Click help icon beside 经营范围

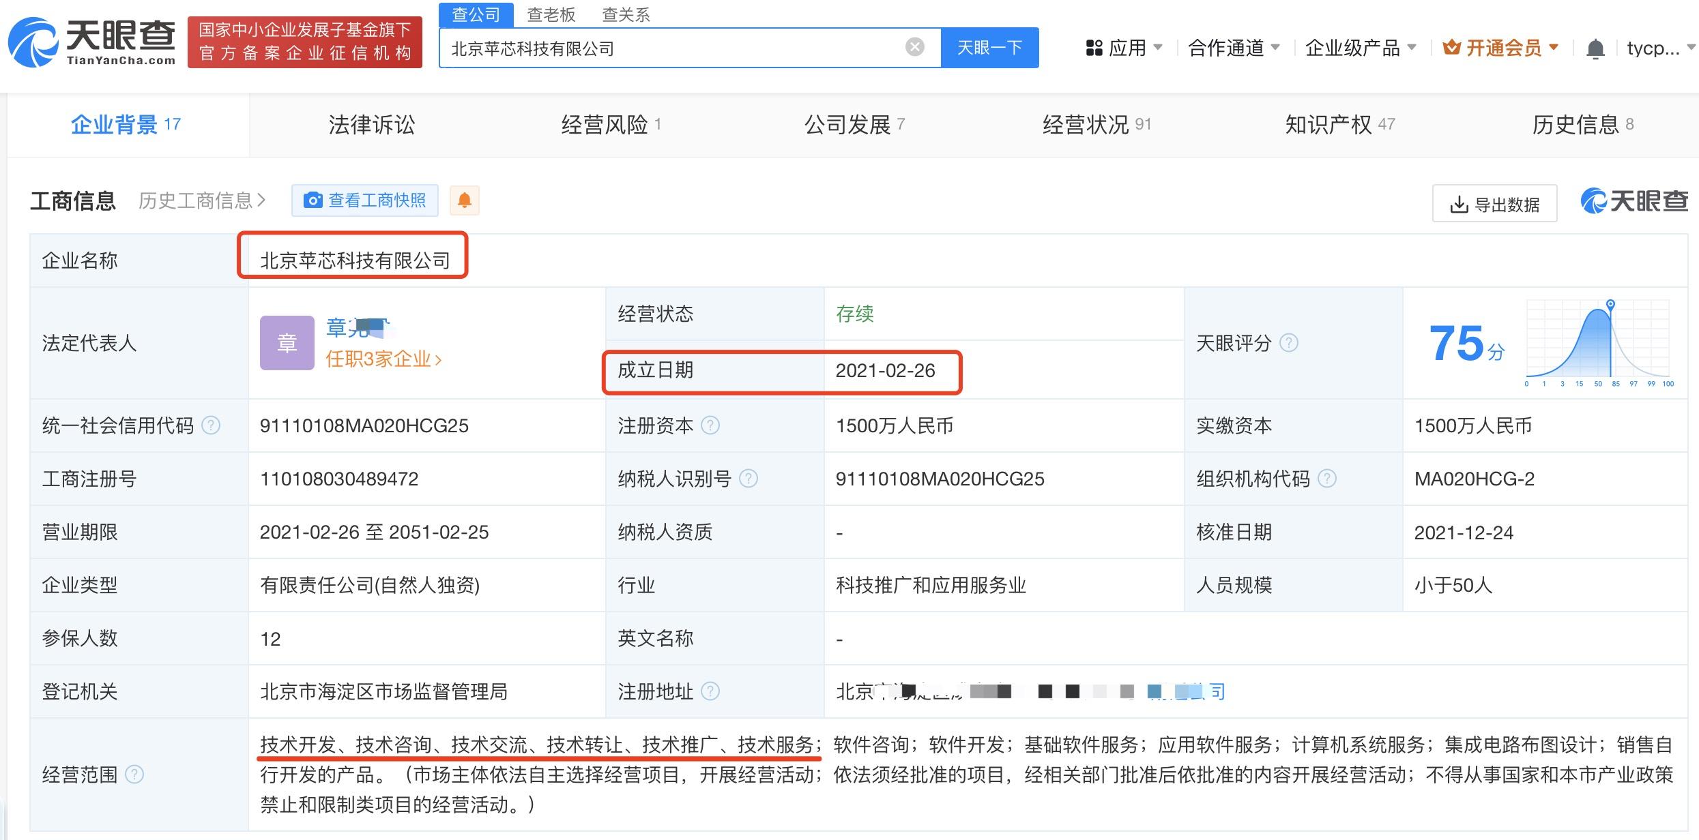click(135, 775)
